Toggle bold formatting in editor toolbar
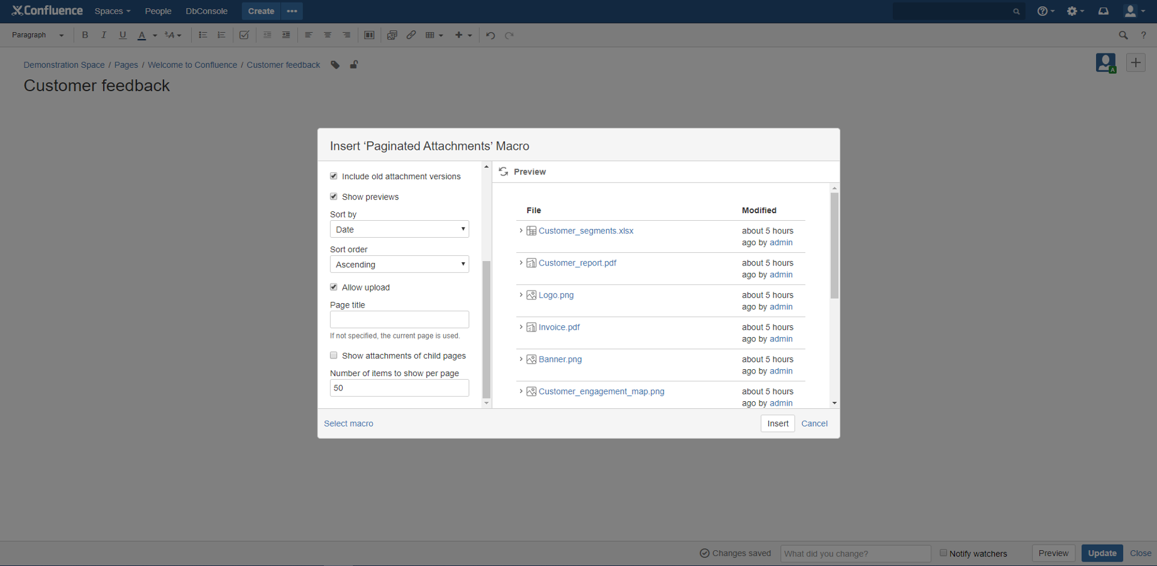1157x566 pixels. coord(85,35)
